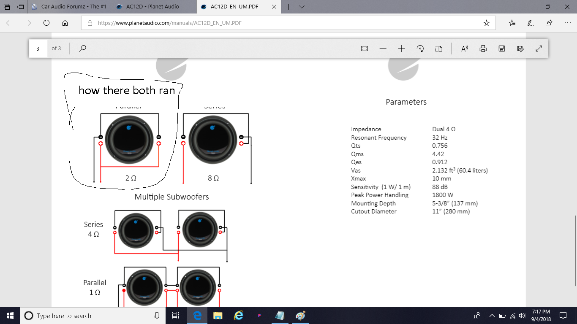Zoom out of the PDF document
Image resolution: width=577 pixels, height=324 pixels.
click(x=383, y=49)
